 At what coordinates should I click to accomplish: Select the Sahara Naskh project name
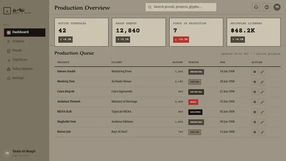coord(66,71)
